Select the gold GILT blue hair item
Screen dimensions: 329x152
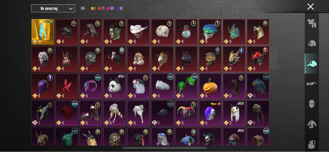point(43,32)
